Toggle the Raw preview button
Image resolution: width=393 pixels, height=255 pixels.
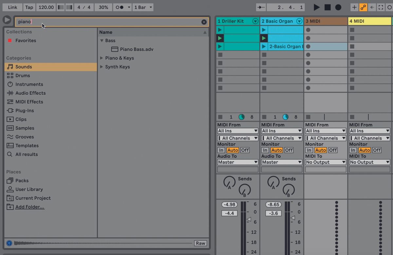[200, 243]
